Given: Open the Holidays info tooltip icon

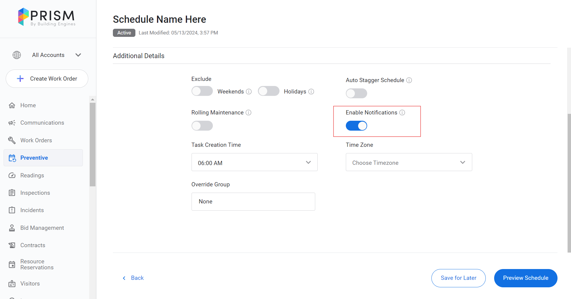Looking at the screenshot, I should [311, 91].
